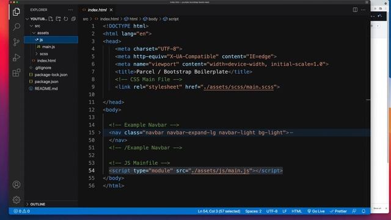Open Explorer more actions ellipsis
This screenshot has height=220, width=391.
click(71, 10)
